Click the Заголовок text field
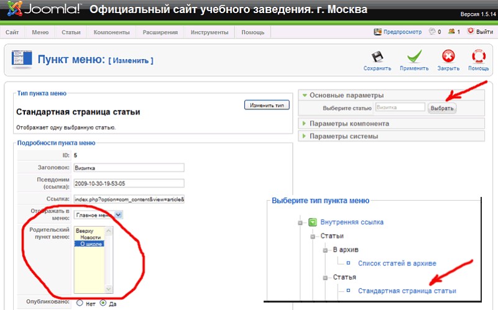 click(129, 167)
